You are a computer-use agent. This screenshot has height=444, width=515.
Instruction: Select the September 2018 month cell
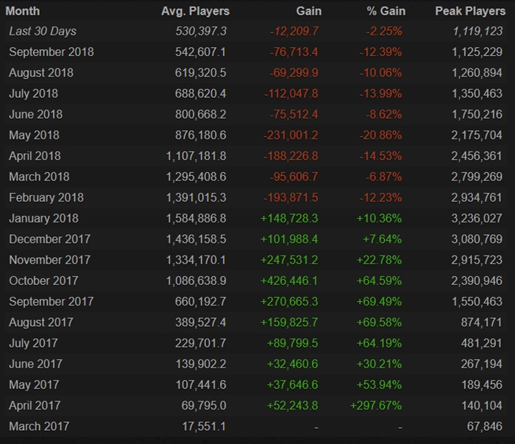pyautogui.click(x=51, y=52)
